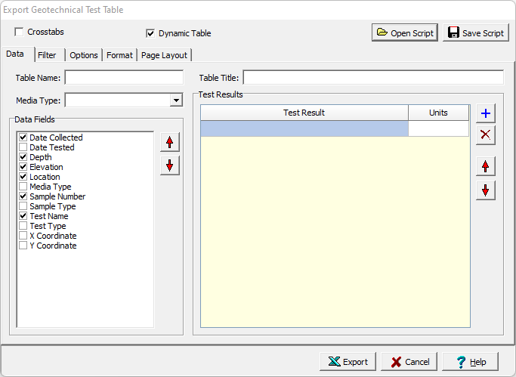Select the Format tab
The height and width of the screenshot is (377, 516).
tap(119, 55)
